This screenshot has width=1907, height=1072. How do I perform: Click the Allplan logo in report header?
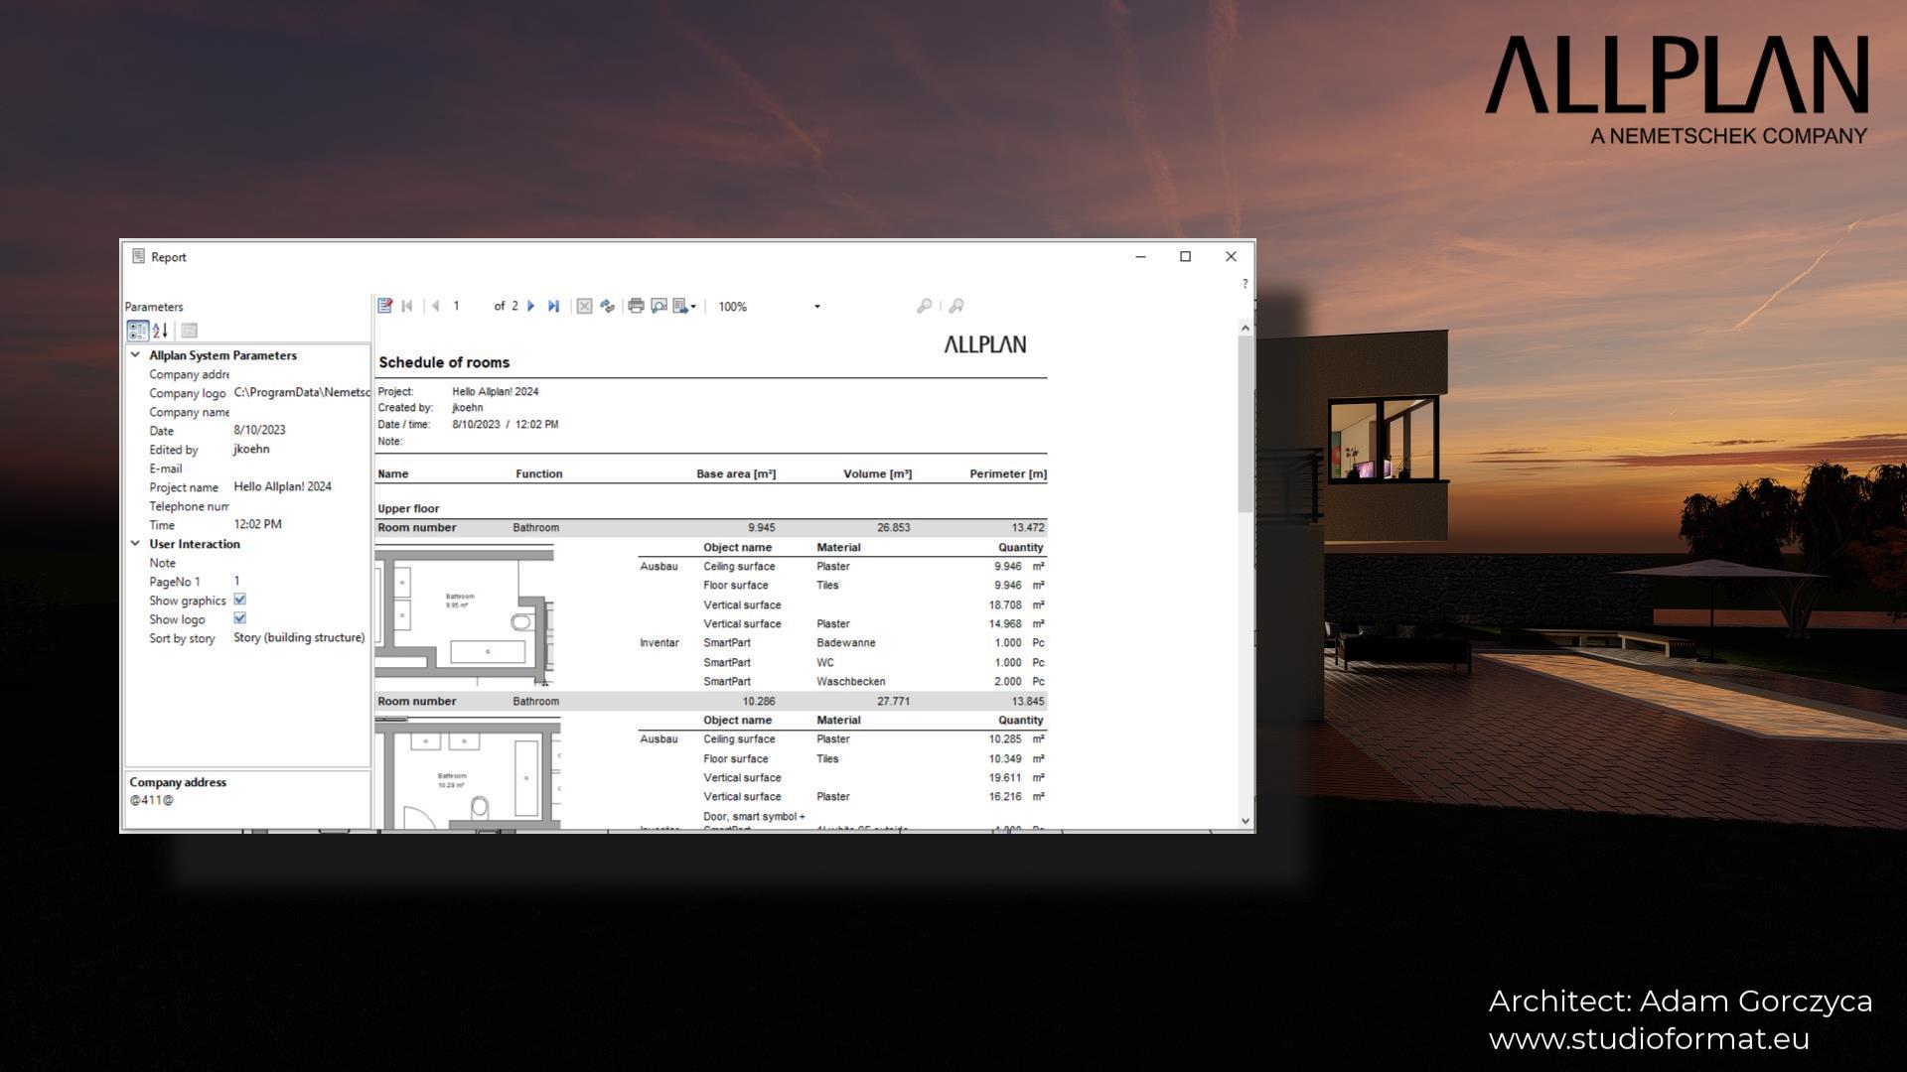click(985, 344)
